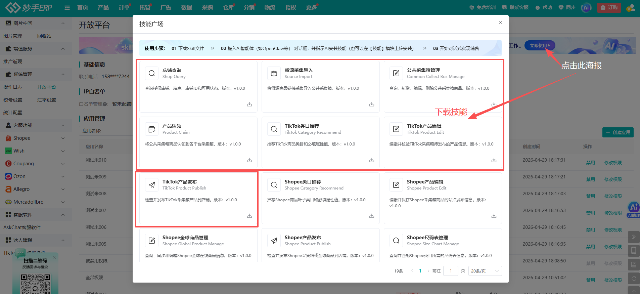Image resolution: width=640 pixels, height=294 pixels.
Task: Click the 立即使用 banner button
Action: [540, 45]
